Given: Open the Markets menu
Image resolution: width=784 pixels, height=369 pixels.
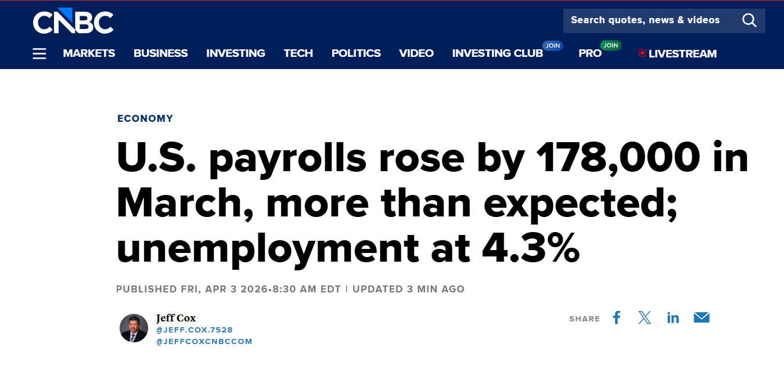Looking at the screenshot, I should [x=89, y=53].
